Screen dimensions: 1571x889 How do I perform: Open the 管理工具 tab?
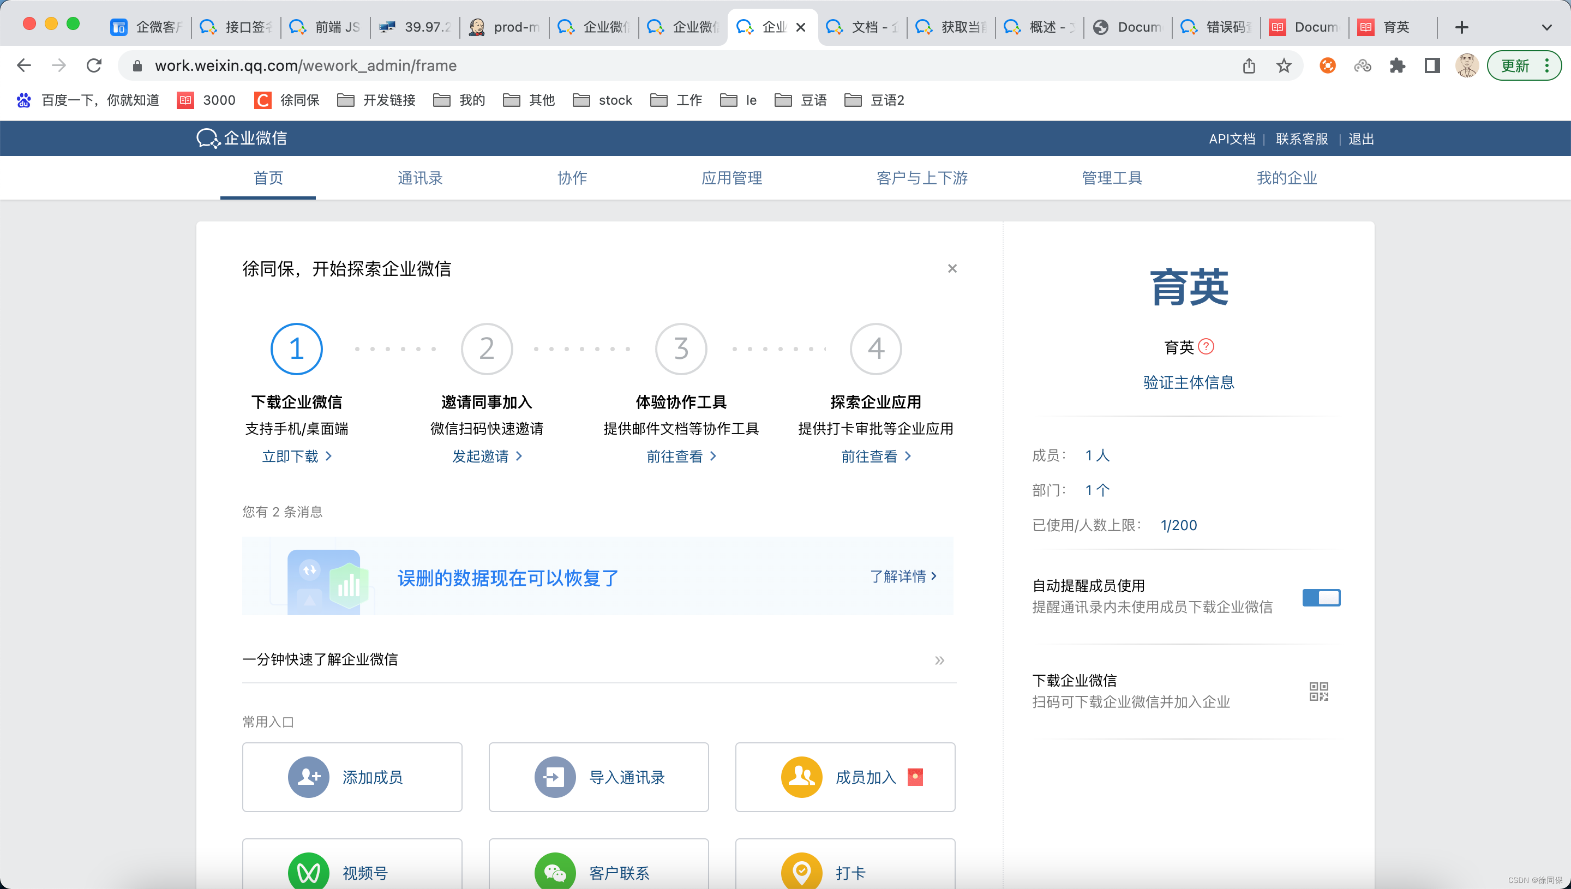click(1112, 178)
